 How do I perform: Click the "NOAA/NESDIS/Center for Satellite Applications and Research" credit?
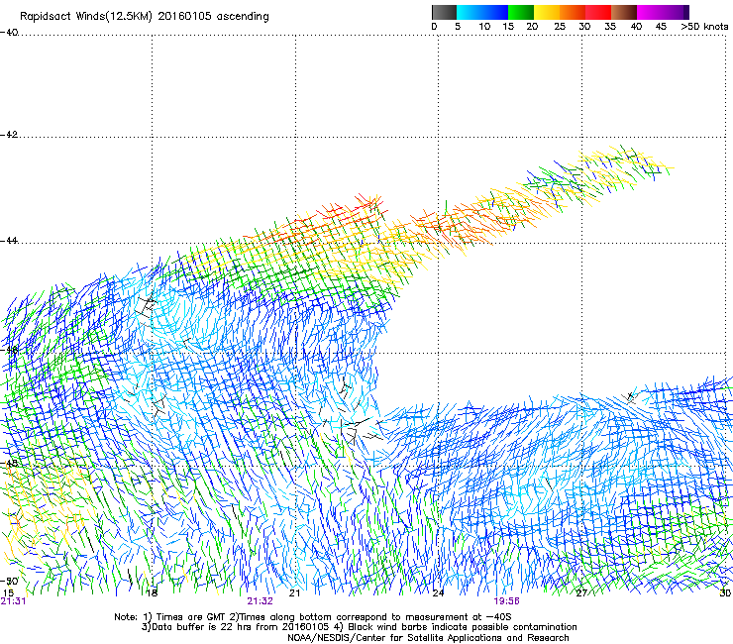pyautogui.click(x=428, y=638)
